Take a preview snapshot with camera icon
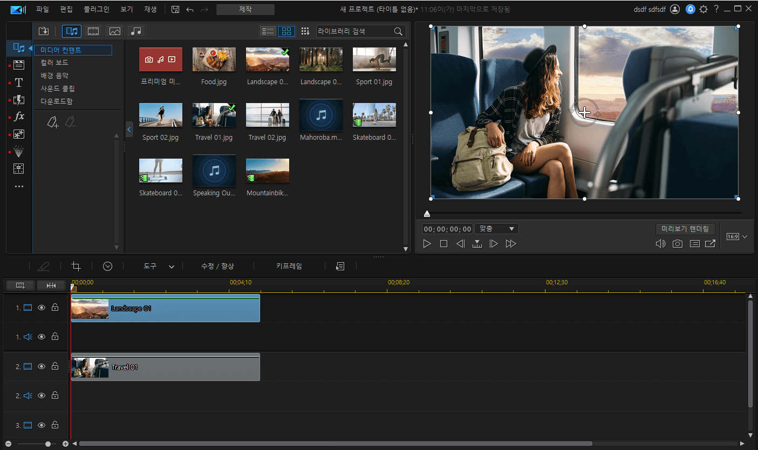The height and width of the screenshot is (450, 758). coord(677,244)
